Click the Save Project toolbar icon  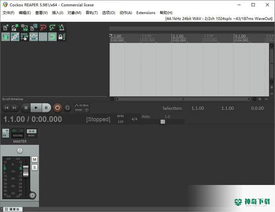click(x=24, y=27)
